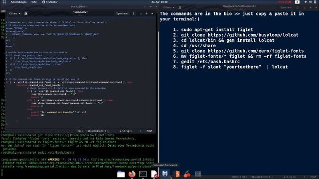Open Files manager from the dock

coord(121,174)
